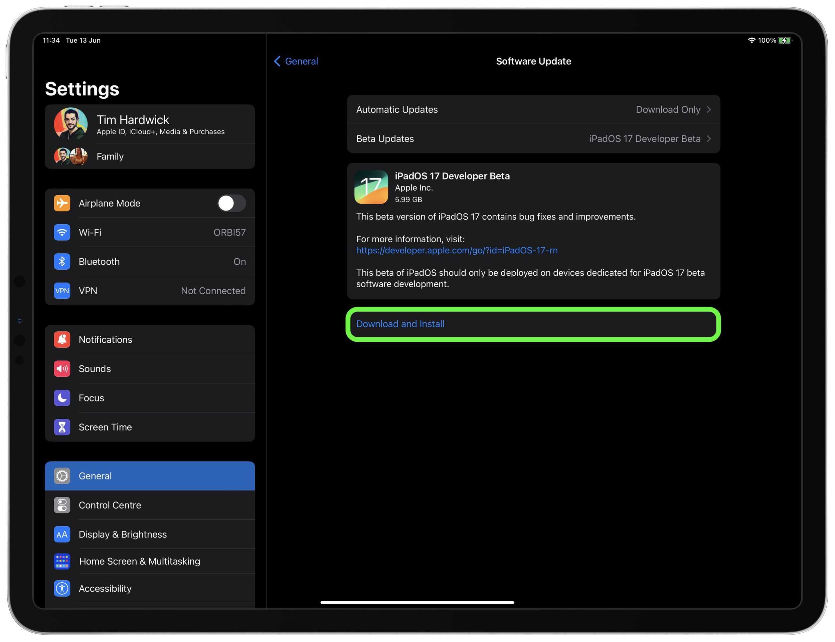
Task: Tap the back chevron beside General
Action: coord(278,61)
